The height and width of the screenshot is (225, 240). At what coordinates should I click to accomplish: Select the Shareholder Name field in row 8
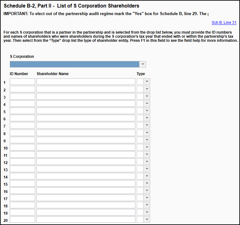tap(86, 133)
